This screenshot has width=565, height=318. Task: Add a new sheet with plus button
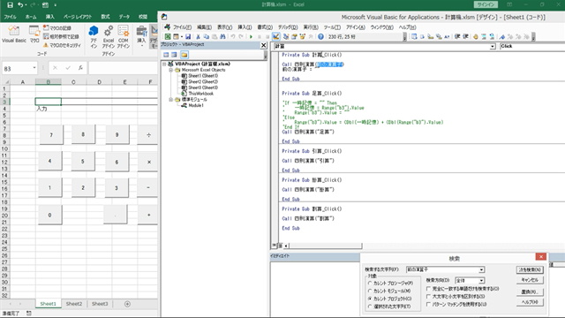(x=127, y=304)
